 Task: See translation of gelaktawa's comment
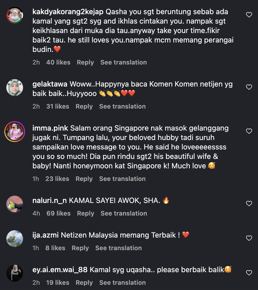coord(122,106)
